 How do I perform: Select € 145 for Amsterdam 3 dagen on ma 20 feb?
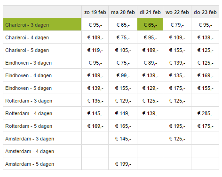point(123,139)
